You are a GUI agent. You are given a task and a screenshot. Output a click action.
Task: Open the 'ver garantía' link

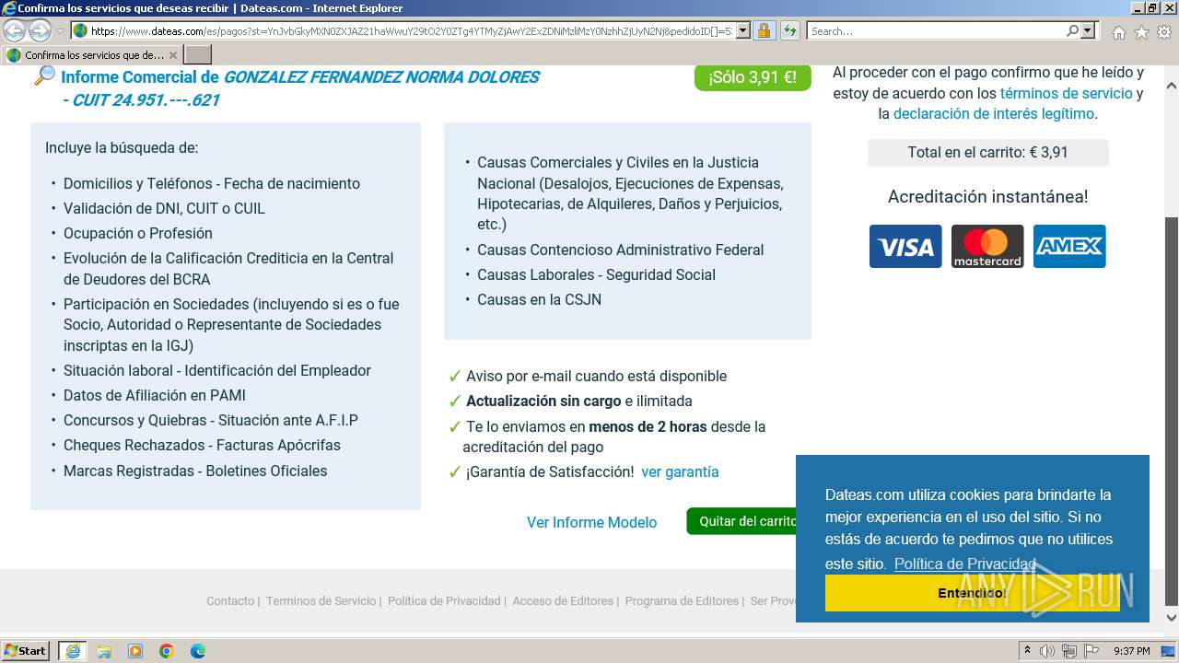(680, 471)
